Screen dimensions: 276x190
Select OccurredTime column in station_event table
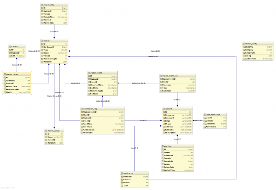click(97, 85)
